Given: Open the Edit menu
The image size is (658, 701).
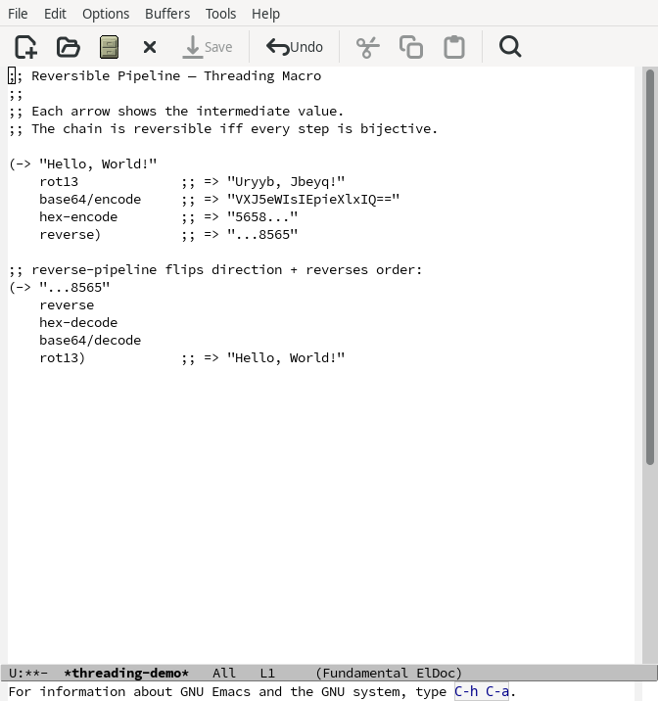Looking at the screenshot, I should coord(55,14).
